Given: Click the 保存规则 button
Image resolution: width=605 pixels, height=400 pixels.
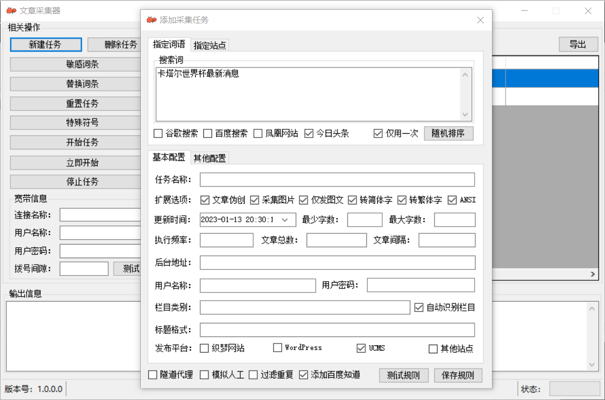Looking at the screenshot, I should (x=458, y=375).
